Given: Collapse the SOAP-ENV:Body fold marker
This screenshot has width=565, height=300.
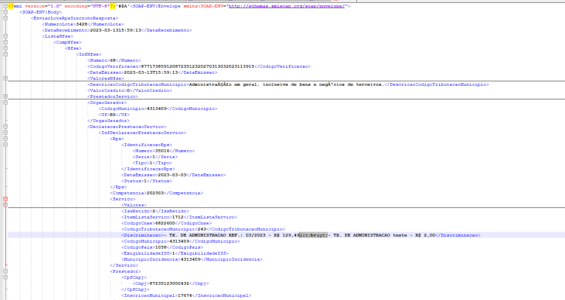Looking at the screenshot, I should point(5,12).
